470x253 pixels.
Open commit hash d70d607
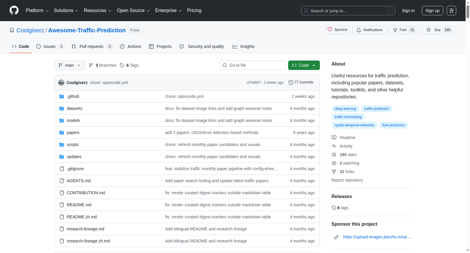click(x=254, y=83)
